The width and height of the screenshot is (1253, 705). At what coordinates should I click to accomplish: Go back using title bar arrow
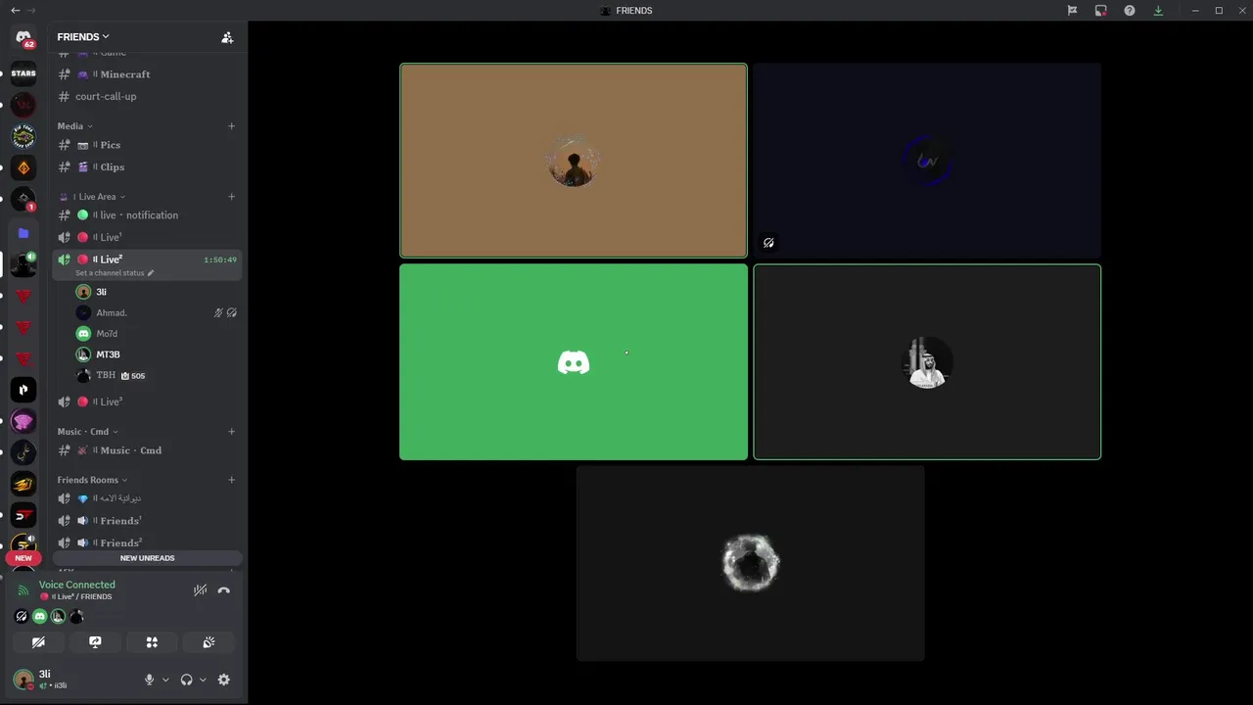pyautogui.click(x=15, y=11)
